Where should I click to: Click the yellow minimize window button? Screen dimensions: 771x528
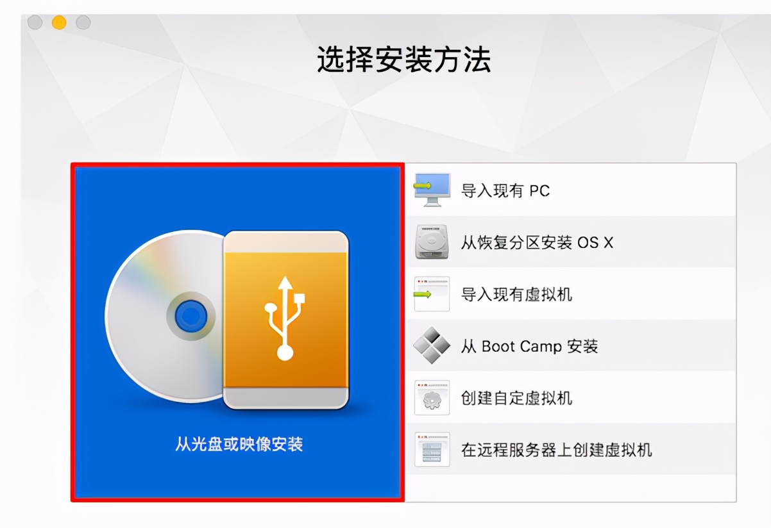click(59, 23)
